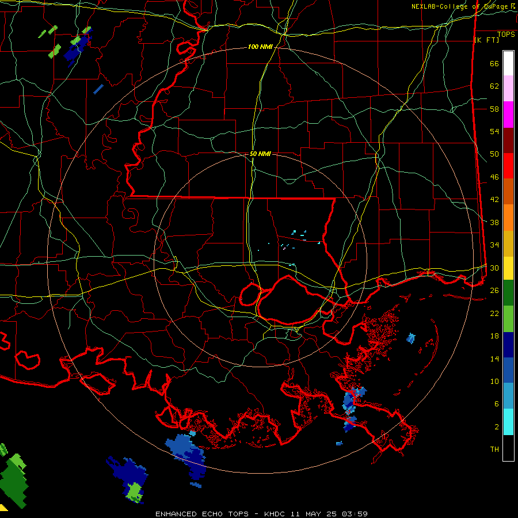Pick the dark green legend swatch

click(x=508, y=293)
